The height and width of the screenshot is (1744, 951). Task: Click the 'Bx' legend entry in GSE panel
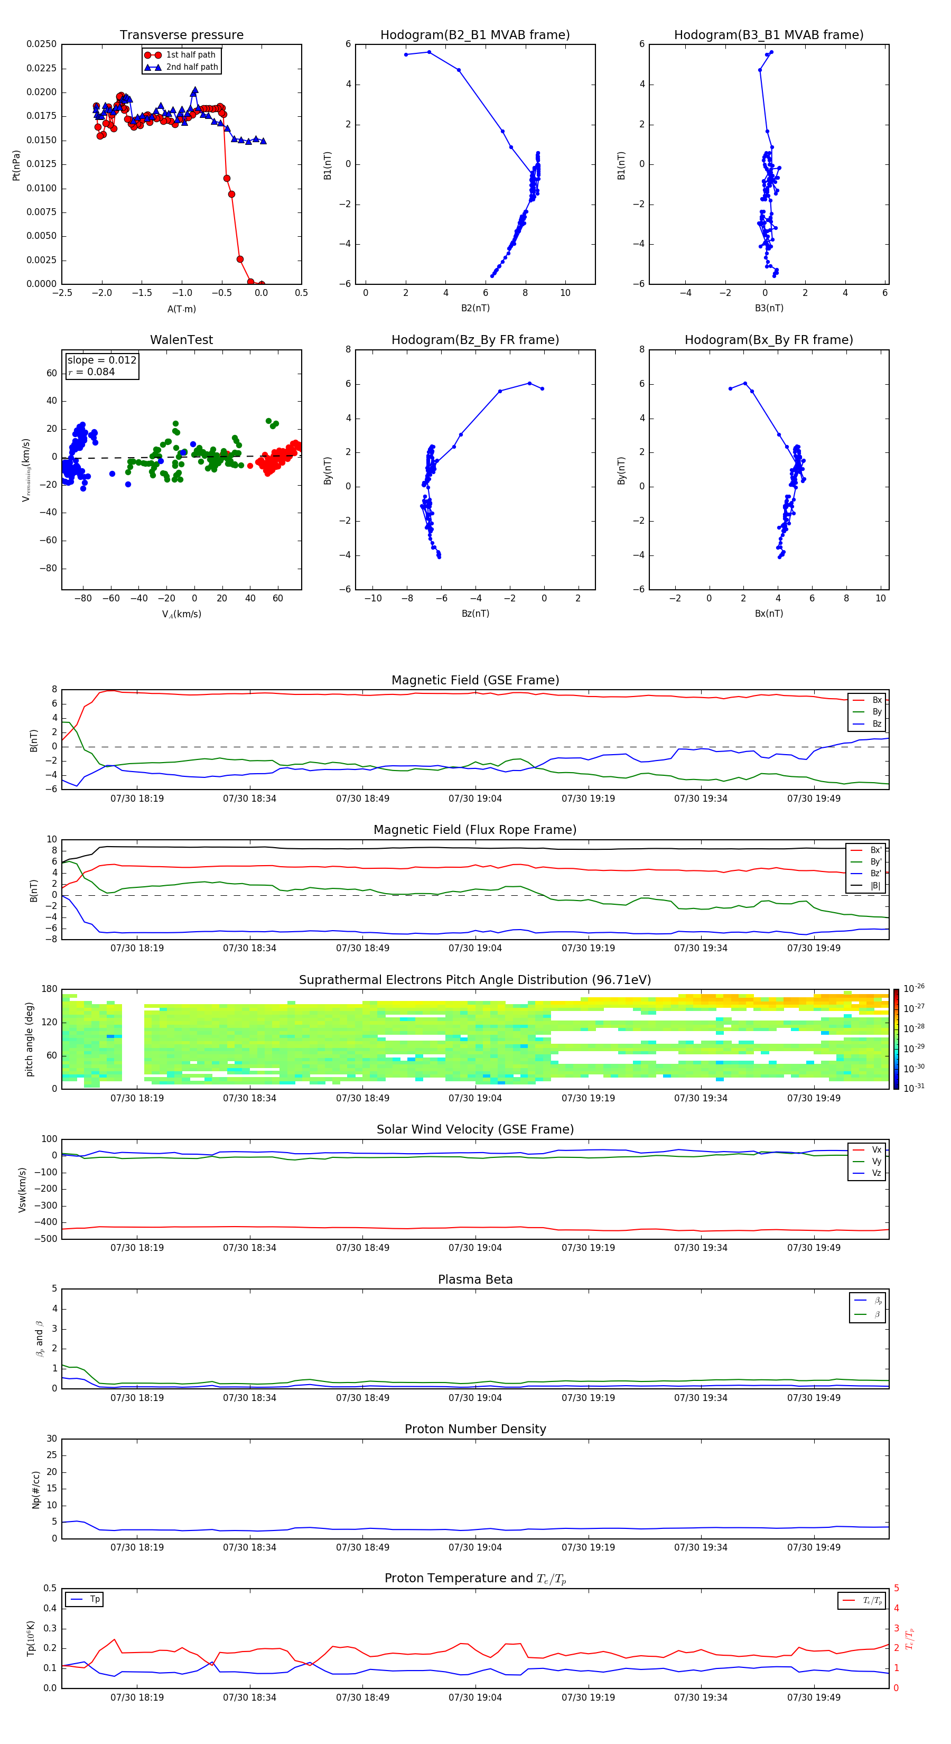point(867,700)
